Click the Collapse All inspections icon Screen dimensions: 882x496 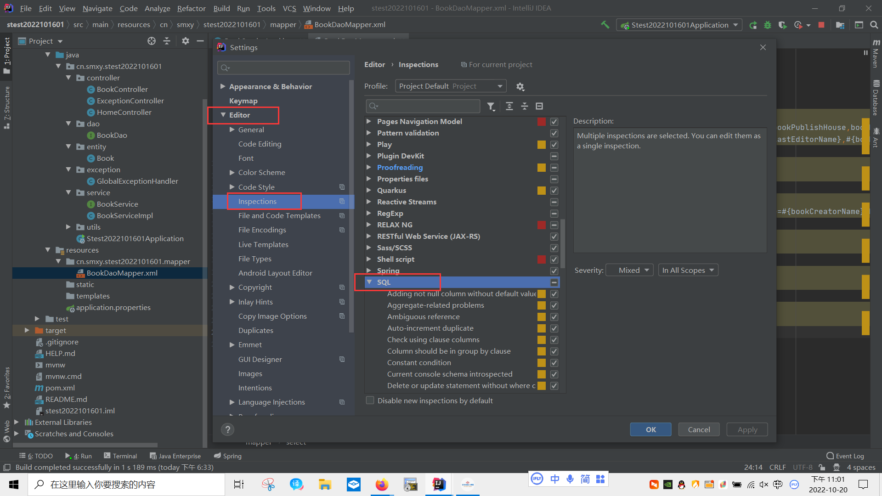(x=525, y=107)
